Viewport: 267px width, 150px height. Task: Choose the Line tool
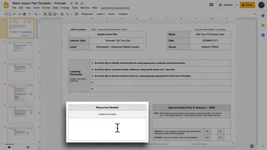(67, 14)
